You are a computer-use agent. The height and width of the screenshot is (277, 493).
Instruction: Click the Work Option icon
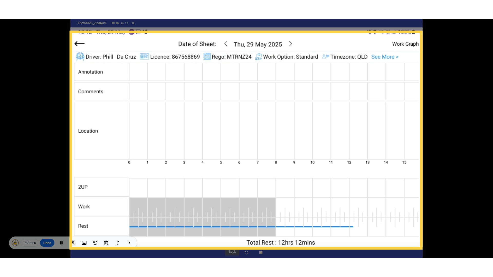pos(259,56)
